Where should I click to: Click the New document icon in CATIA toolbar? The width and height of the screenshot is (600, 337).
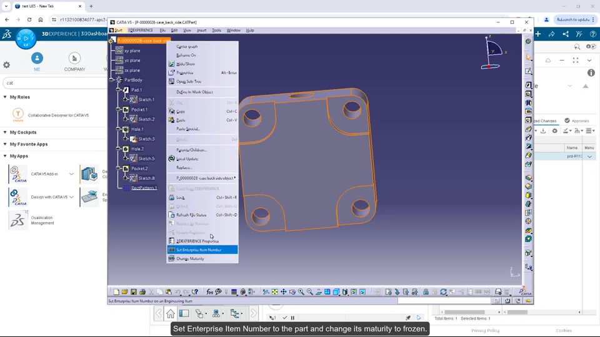pos(116,292)
